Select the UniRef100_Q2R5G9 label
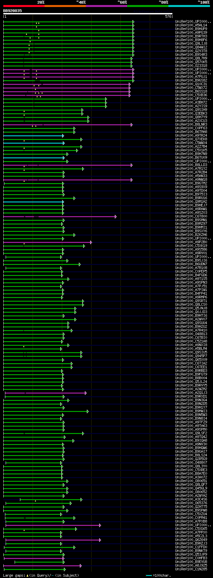Viewport: 213px width, 578px height. (191, 459)
